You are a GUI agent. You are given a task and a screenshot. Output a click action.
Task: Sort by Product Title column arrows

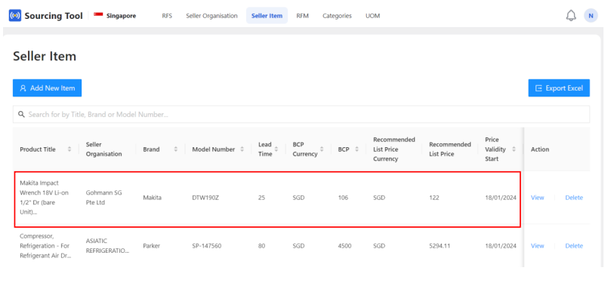(x=69, y=149)
